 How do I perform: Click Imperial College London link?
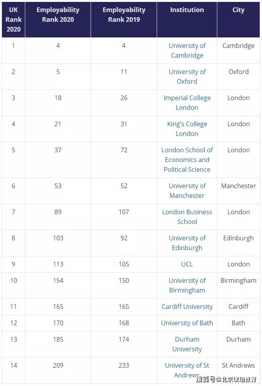(x=187, y=103)
